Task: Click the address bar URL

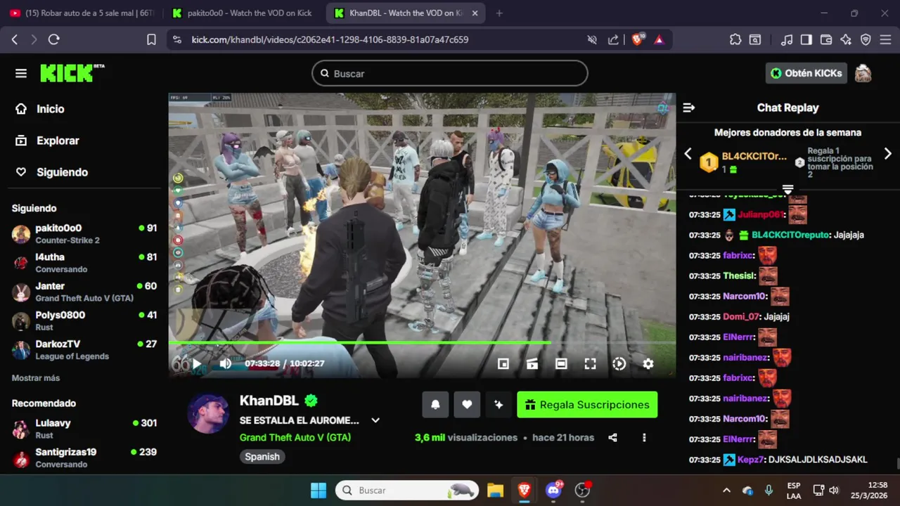Action: point(330,40)
